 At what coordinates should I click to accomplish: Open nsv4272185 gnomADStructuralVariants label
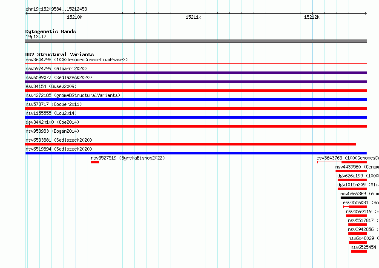click(73, 95)
